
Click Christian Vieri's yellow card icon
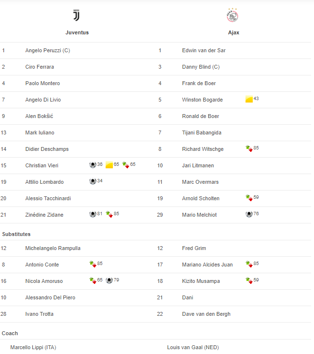point(109,165)
